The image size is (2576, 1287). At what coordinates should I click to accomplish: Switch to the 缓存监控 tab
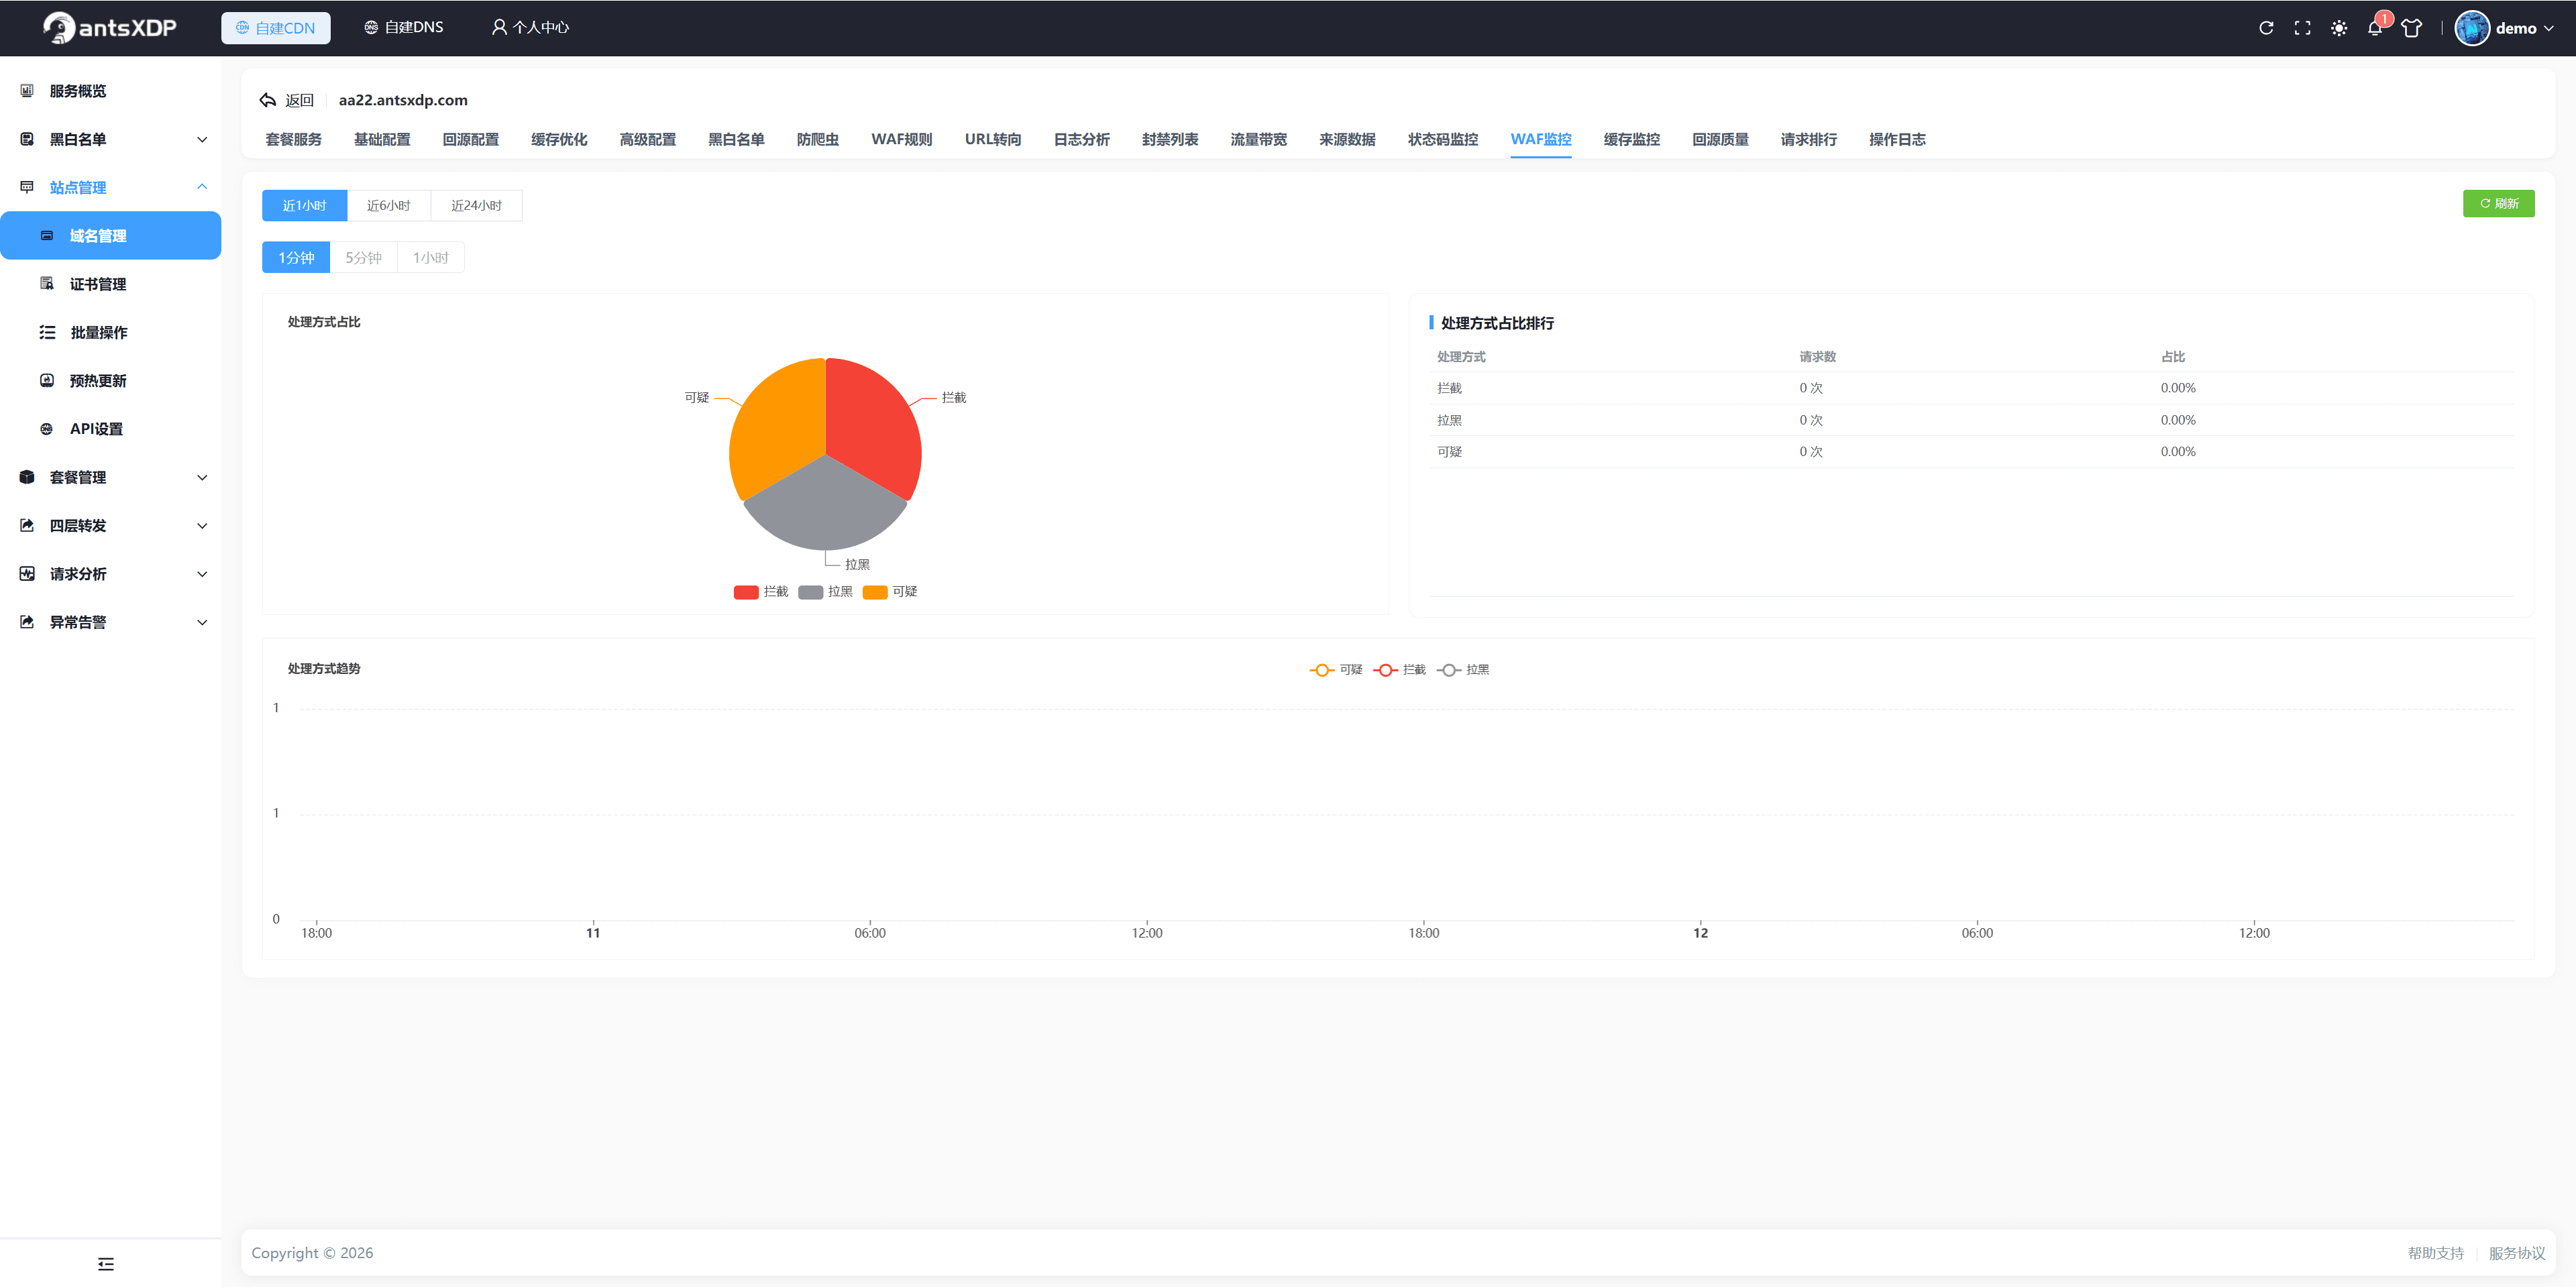click(1631, 139)
